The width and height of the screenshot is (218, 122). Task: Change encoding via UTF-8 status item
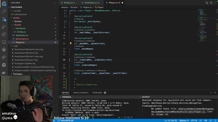pyautogui.click(x=194, y=121)
